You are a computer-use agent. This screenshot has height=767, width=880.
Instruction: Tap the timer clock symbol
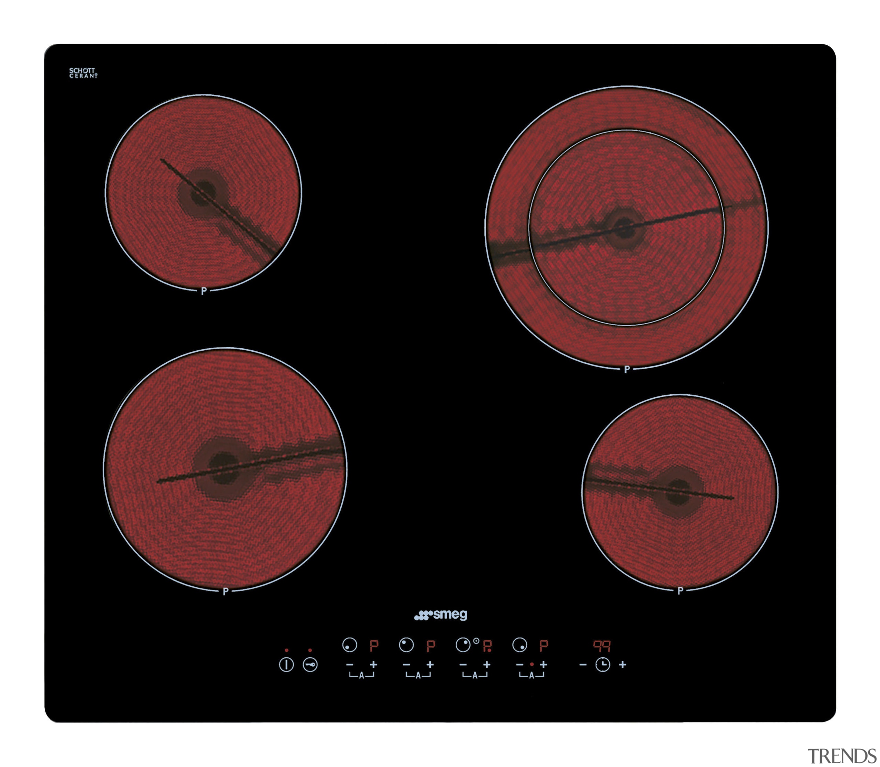[x=603, y=665]
